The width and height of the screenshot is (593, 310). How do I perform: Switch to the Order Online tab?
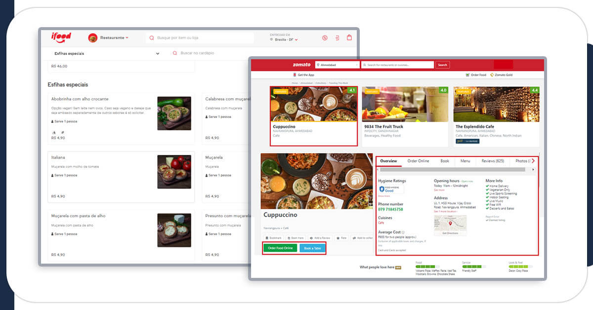(x=418, y=161)
